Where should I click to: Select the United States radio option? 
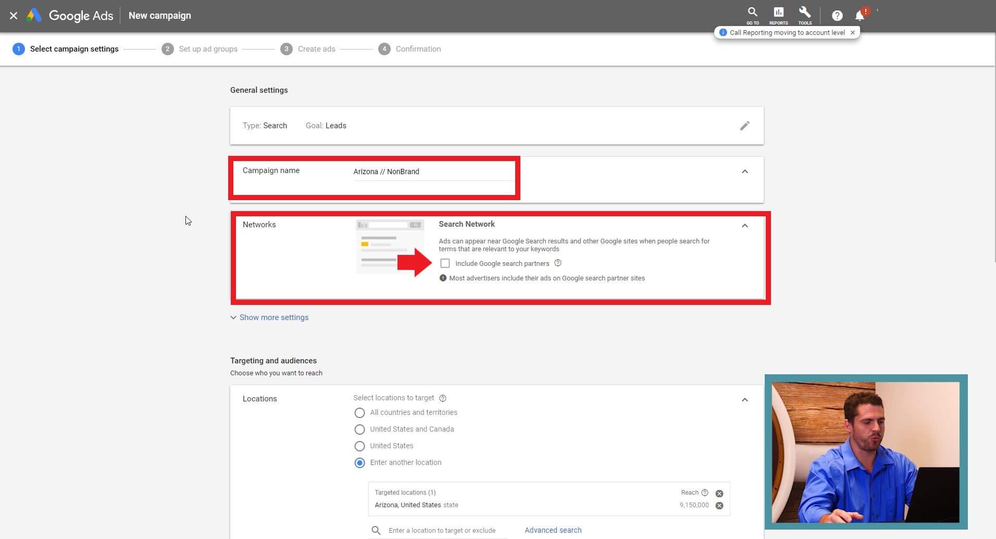click(x=359, y=446)
